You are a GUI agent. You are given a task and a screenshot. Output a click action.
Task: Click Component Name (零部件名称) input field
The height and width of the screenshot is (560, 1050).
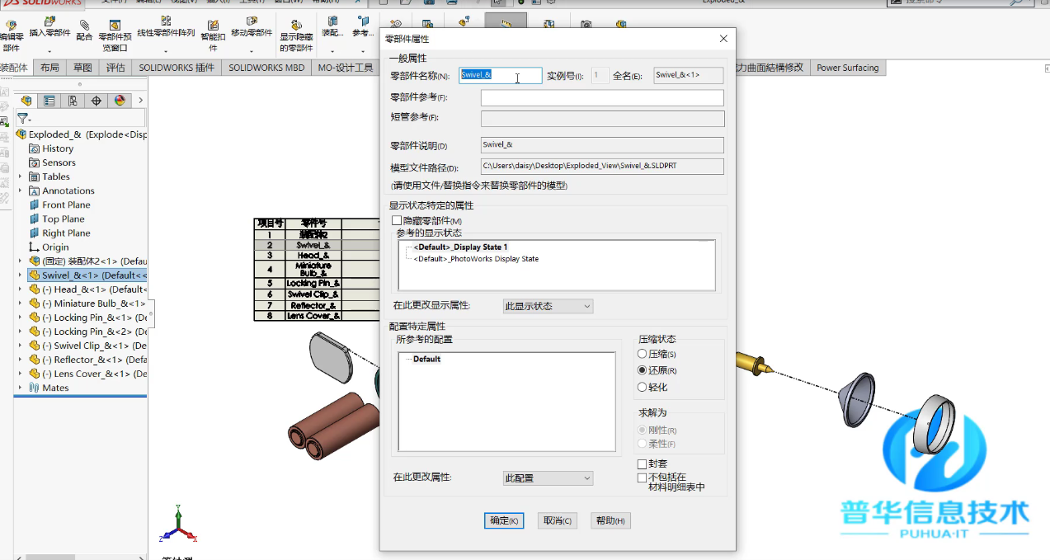[x=500, y=75]
